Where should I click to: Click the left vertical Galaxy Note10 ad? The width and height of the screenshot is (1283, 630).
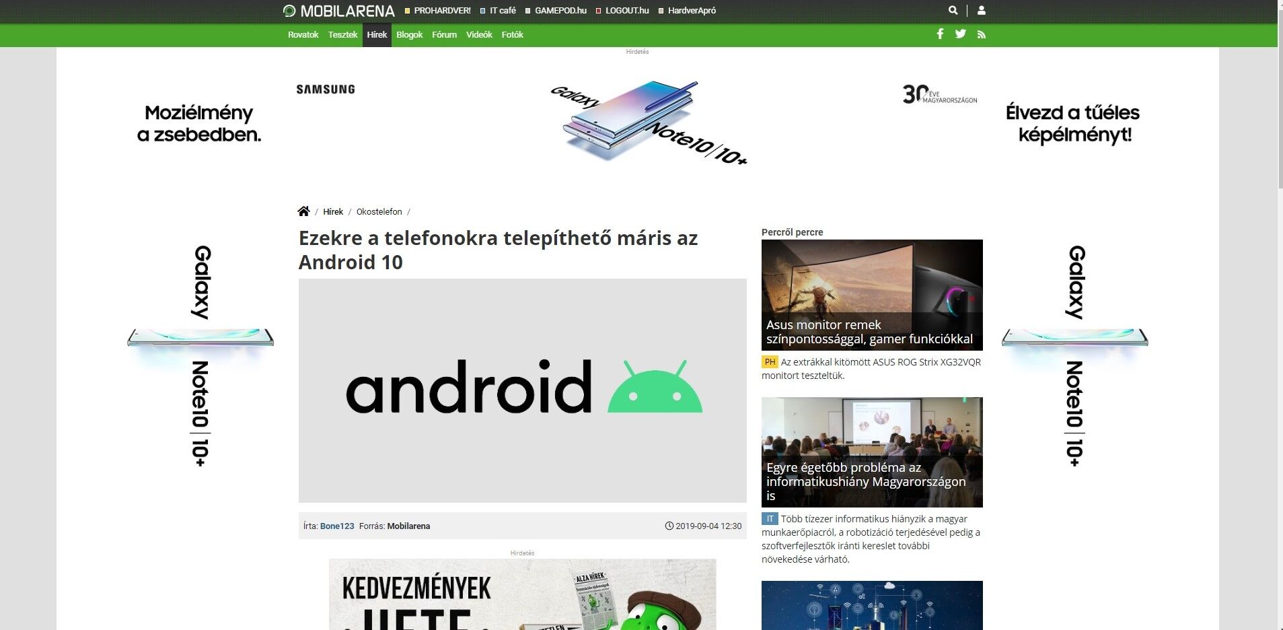tap(200, 355)
